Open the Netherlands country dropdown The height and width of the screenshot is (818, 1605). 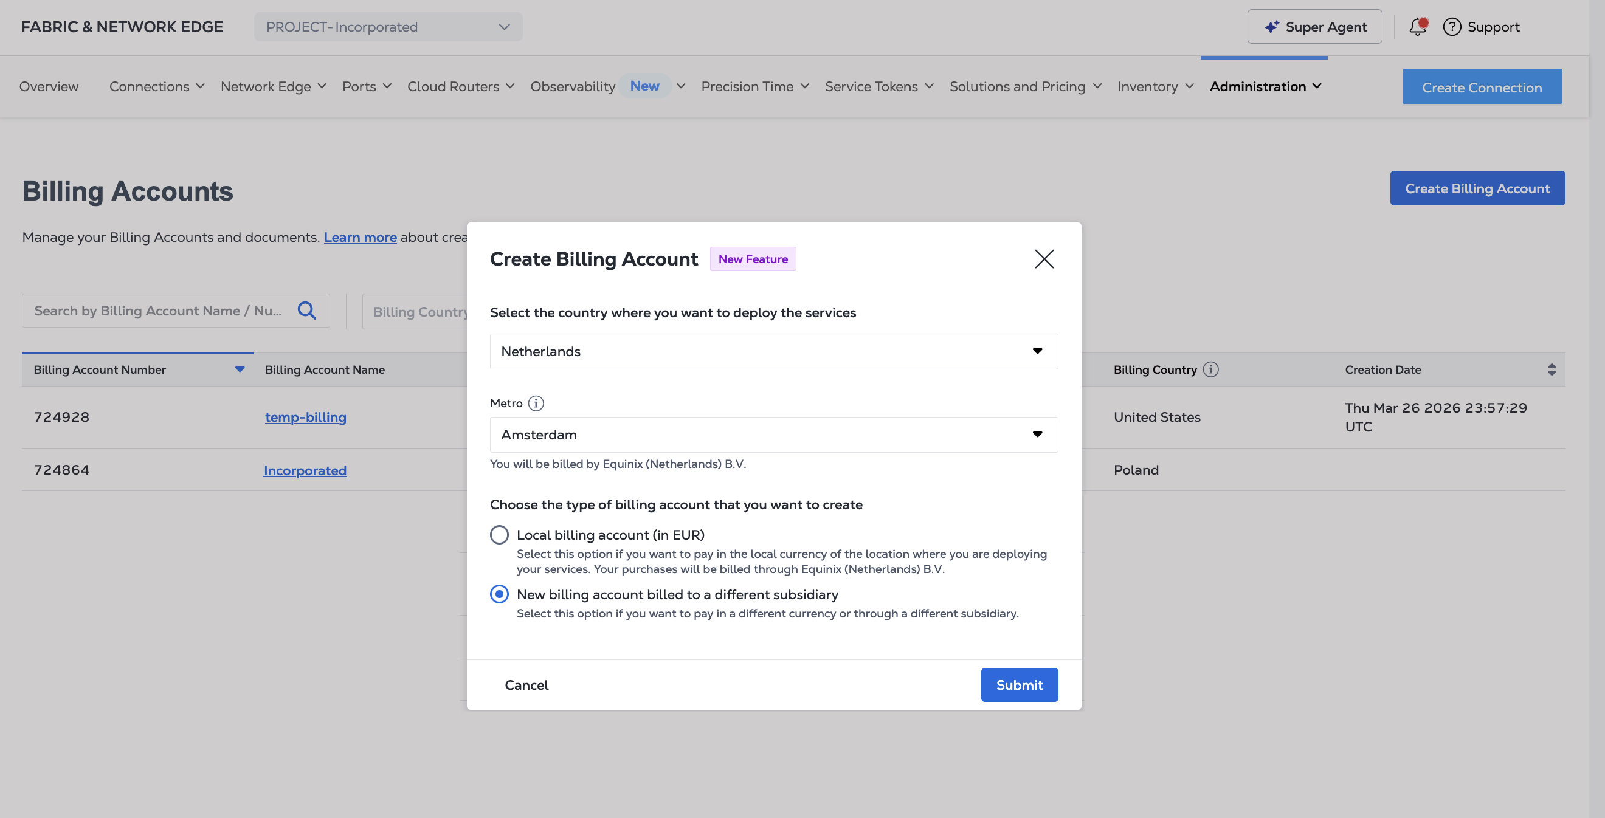tap(773, 351)
